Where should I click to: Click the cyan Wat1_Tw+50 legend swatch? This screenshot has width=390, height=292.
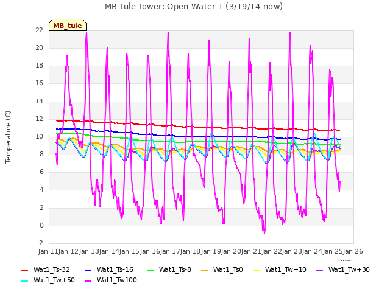click(x=25, y=281)
